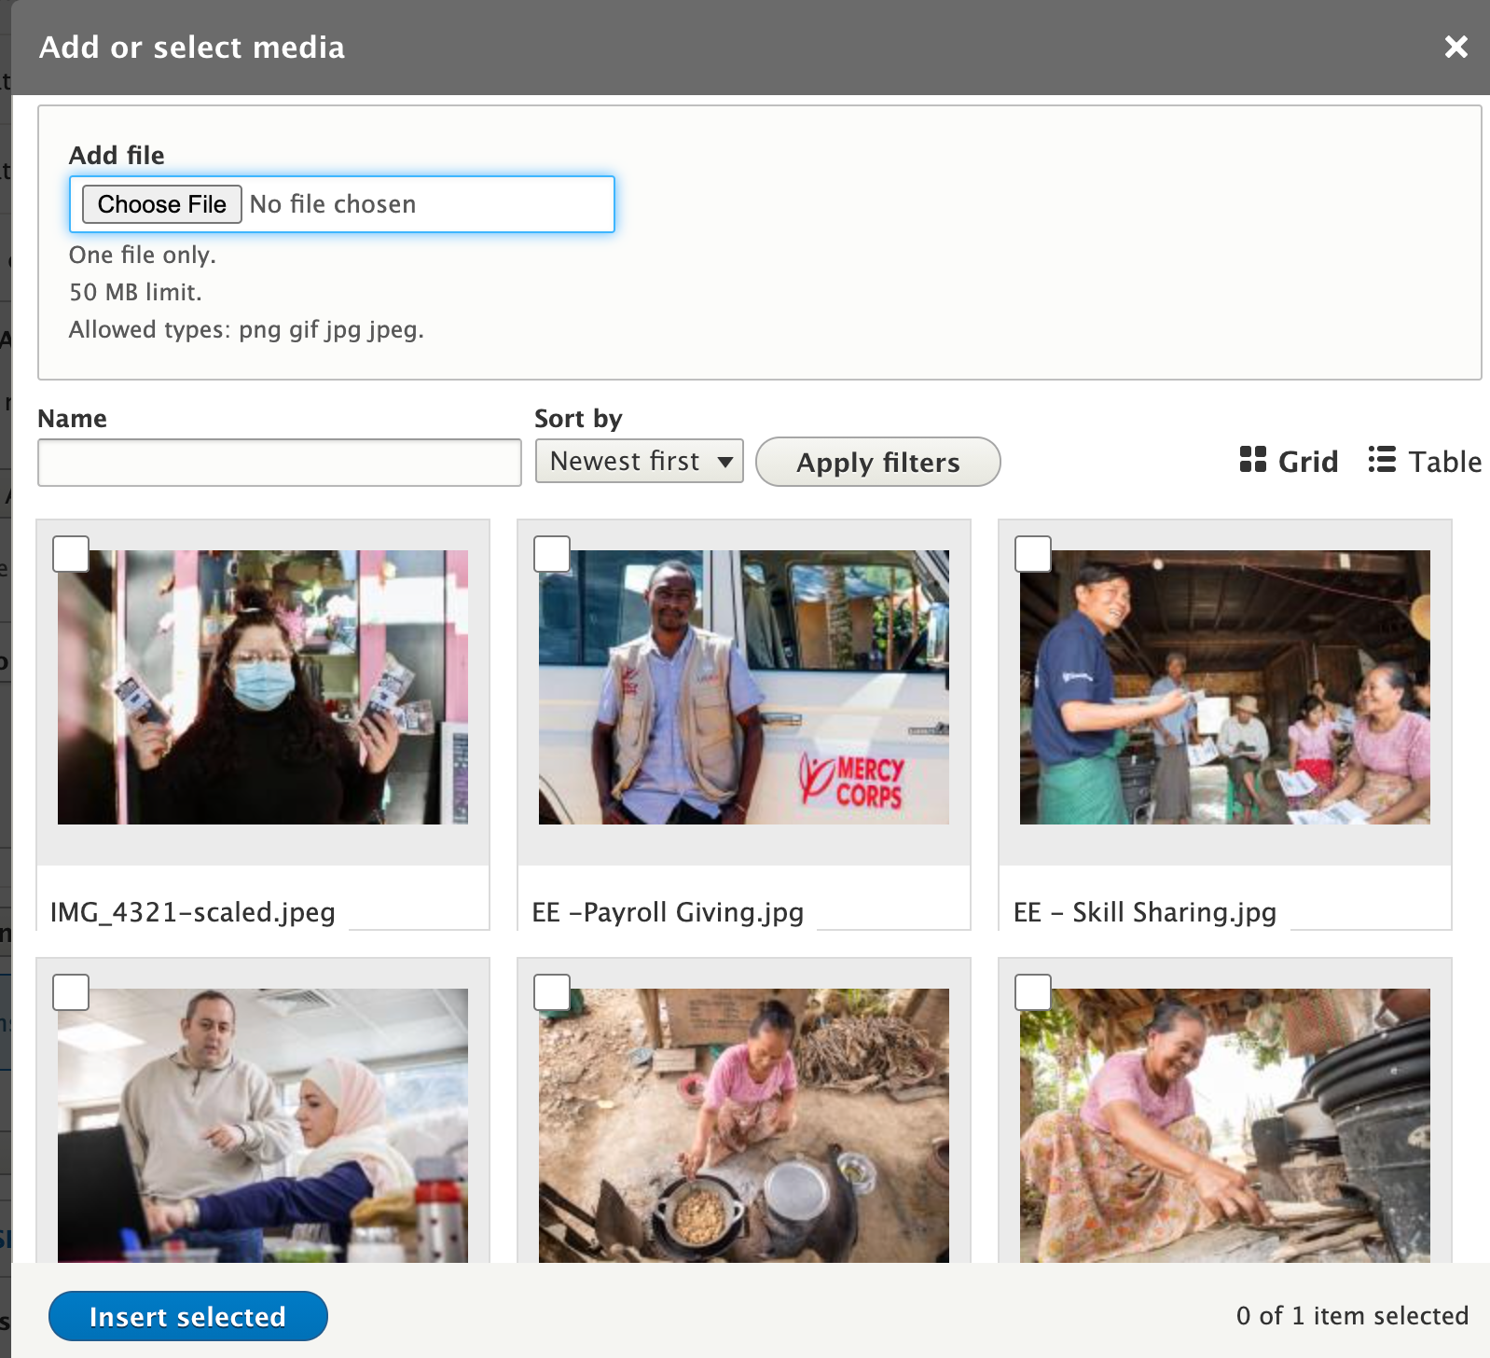Click the Sort by dropdown arrow
1490x1358 pixels.
pos(724,462)
